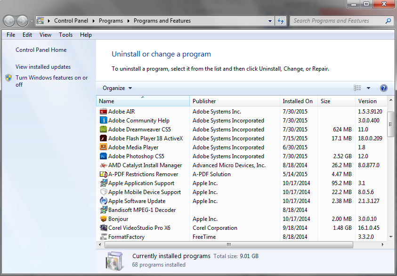The image size is (397, 276).
Task: Click the AMD Catalyst Install Manager icon
Action: tap(103, 165)
